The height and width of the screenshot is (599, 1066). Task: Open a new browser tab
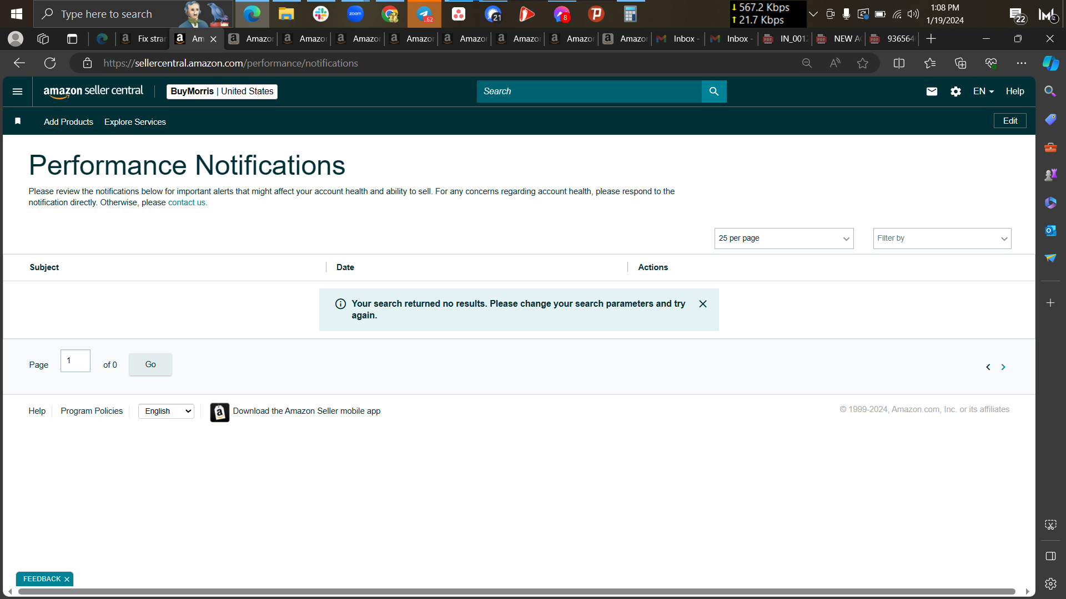[x=931, y=39]
